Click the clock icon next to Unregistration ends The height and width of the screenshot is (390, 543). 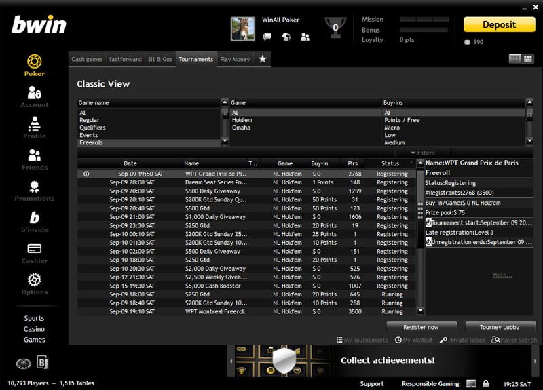click(x=428, y=242)
